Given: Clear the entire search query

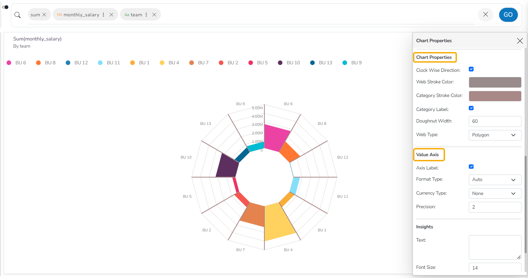Looking at the screenshot, I should (485, 15).
